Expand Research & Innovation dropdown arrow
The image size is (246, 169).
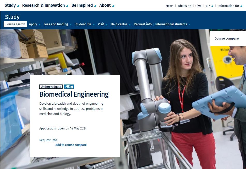pyautogui.click(x=67, y=6)
